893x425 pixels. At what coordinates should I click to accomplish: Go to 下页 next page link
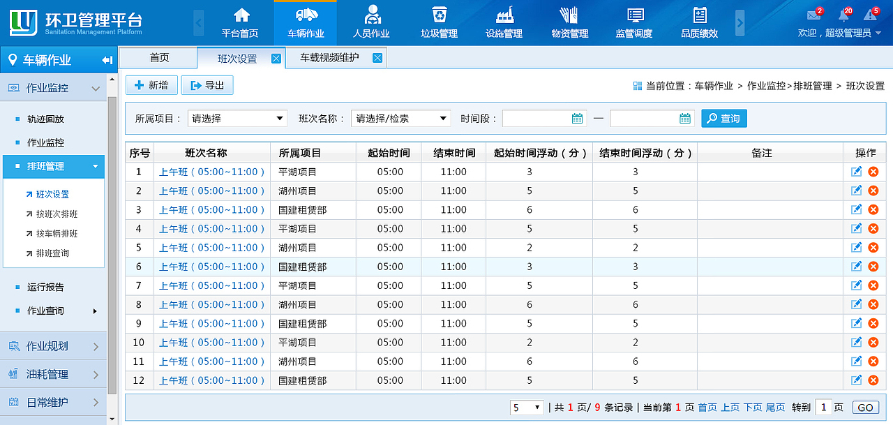[753, 408]
